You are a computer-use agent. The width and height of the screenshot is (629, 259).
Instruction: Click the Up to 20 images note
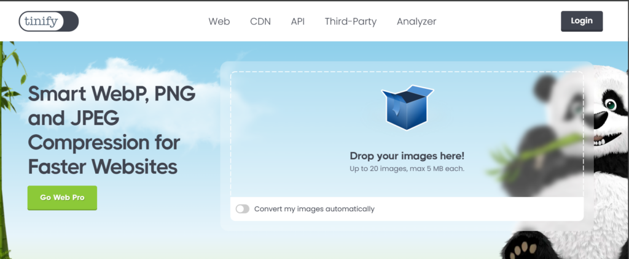(x=407, y=168)
